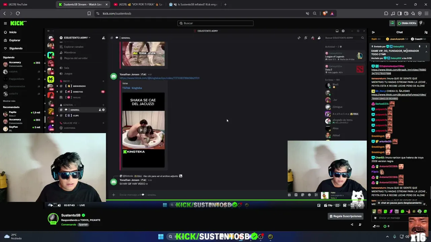Collapse the SALA DE VOZ category
431x242 pixels.
(x=69, y=123)
